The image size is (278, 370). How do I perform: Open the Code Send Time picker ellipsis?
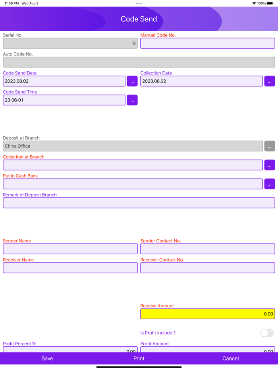pos(132,100)
